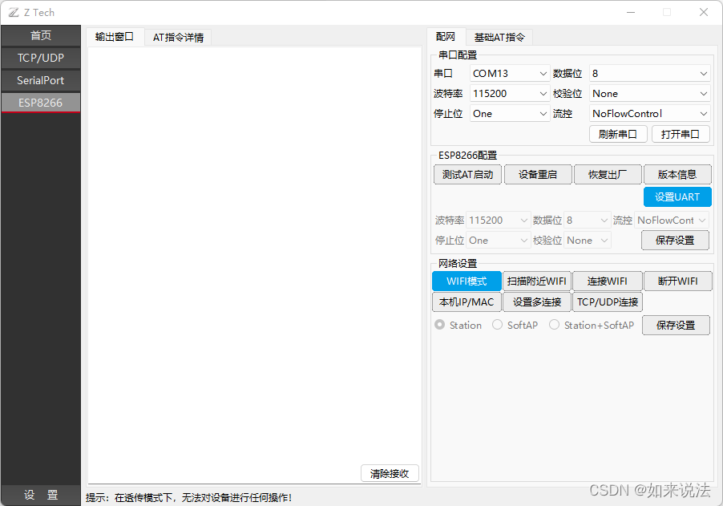This screenshot has width=723, height=506.
Task: Click 扫描附近WIFI to scan networks
Action: [x=536, y=281]
